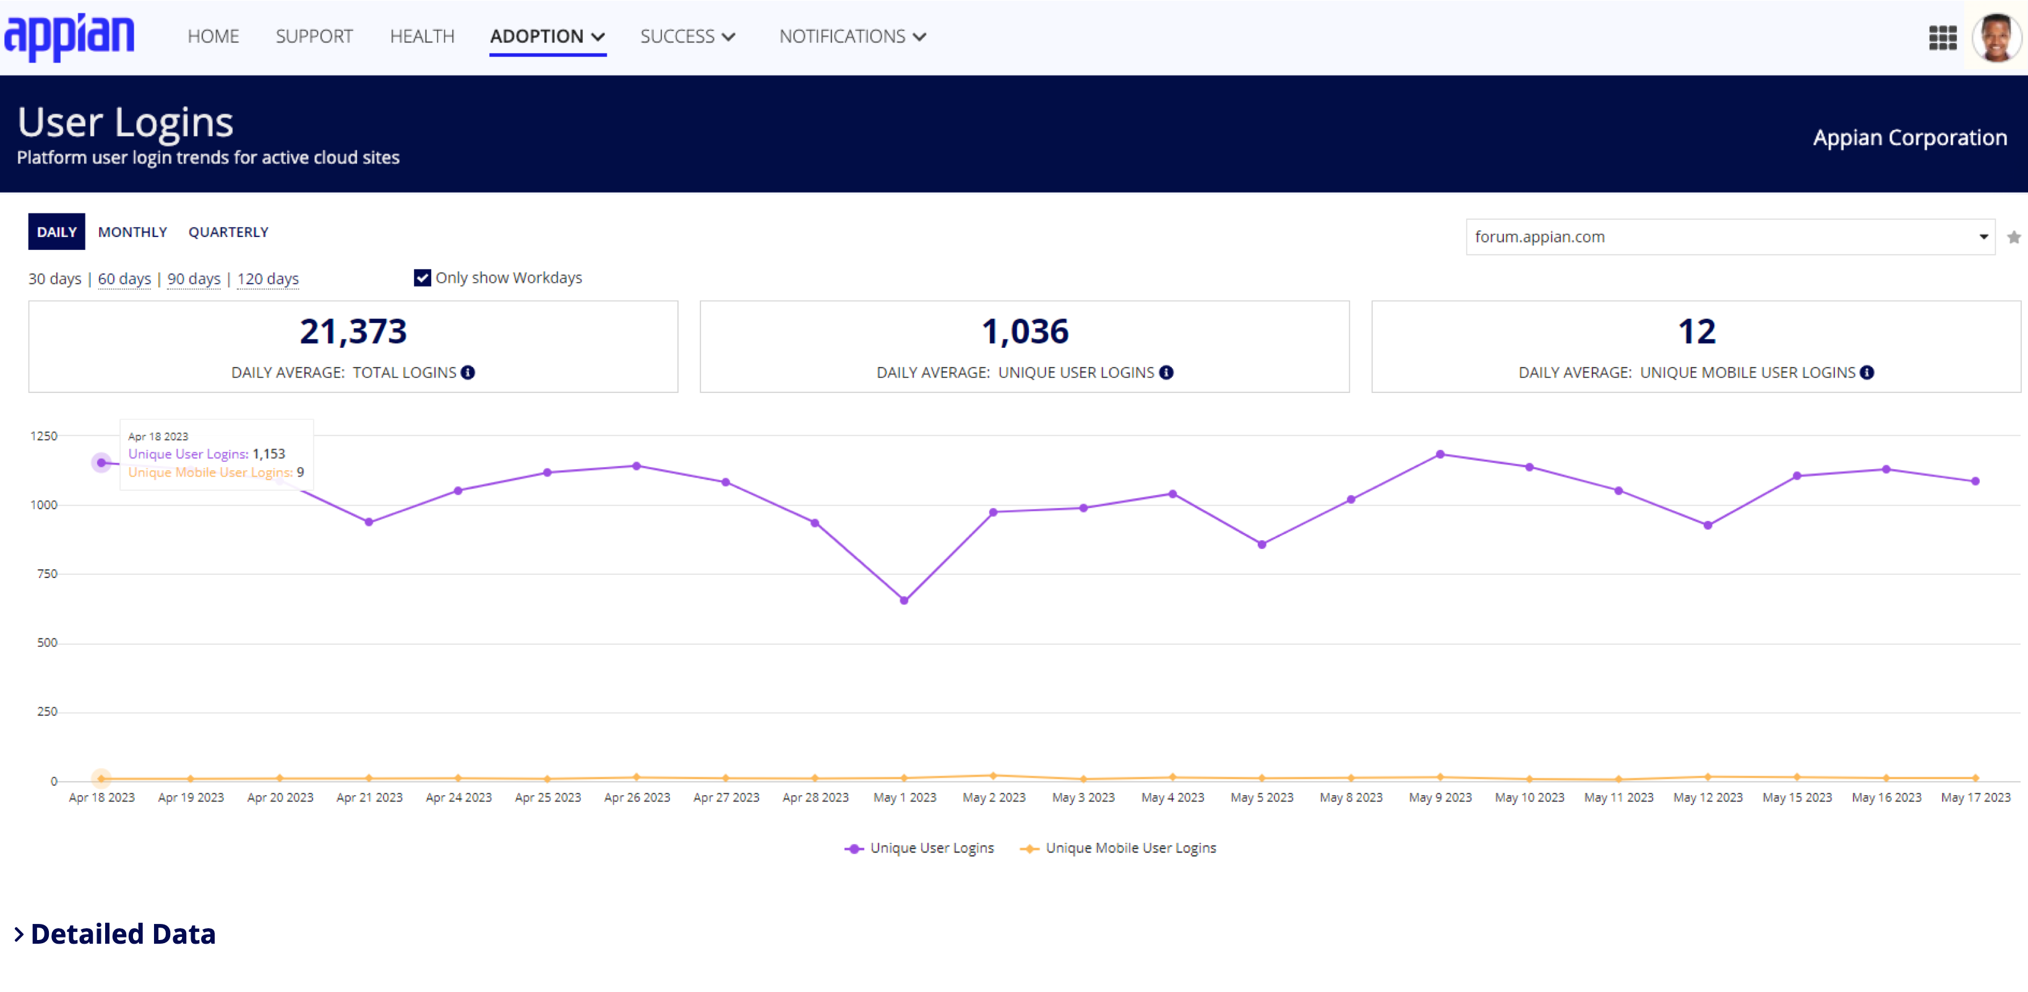Select the 60 days range

coord(124,278)
